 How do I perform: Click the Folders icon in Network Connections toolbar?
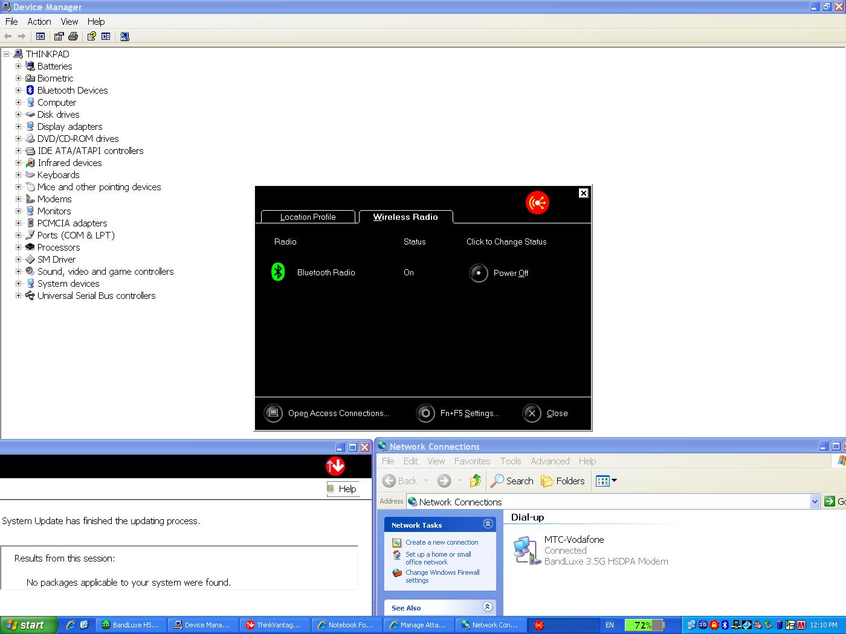coord(547,481)
